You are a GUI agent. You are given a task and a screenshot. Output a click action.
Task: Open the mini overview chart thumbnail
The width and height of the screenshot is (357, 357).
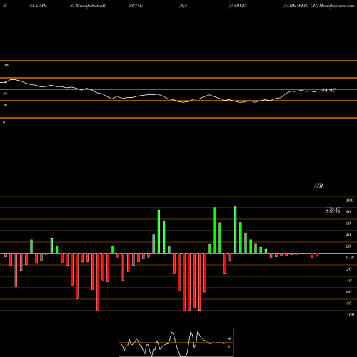pos(176,342)
